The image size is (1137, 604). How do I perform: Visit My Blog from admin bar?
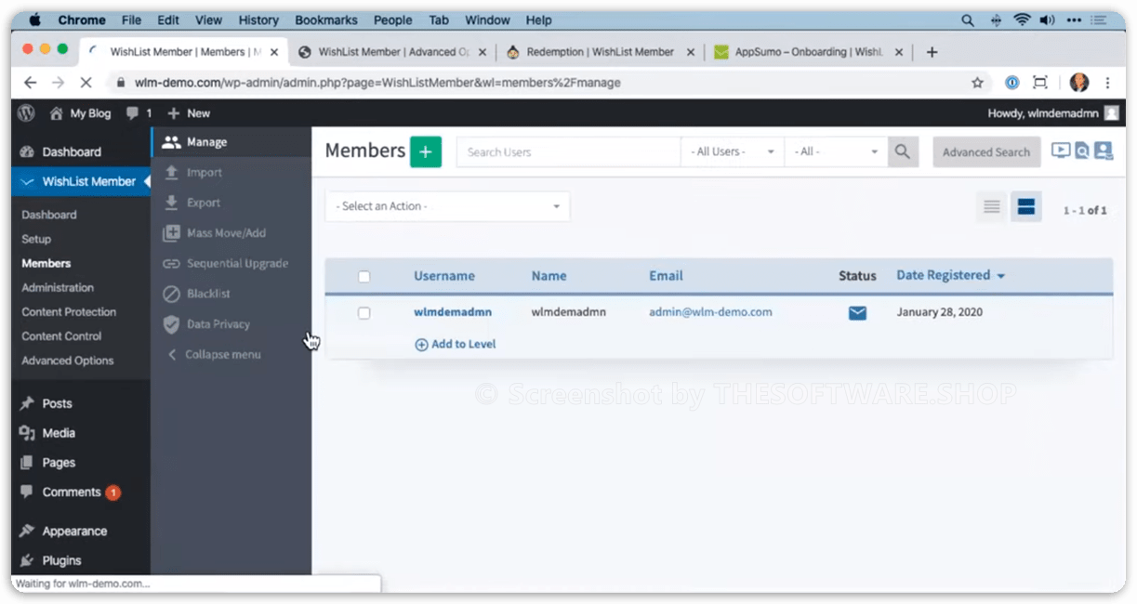[x=81, y=113]
